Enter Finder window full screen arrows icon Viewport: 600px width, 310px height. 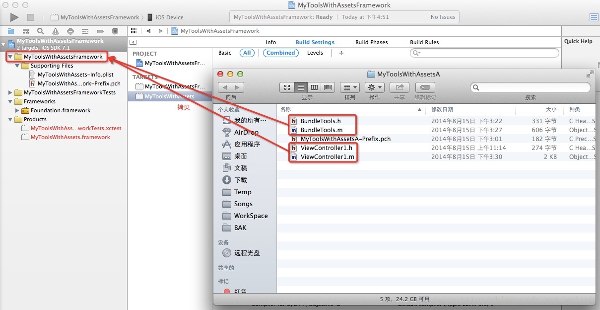click(590, 74)
